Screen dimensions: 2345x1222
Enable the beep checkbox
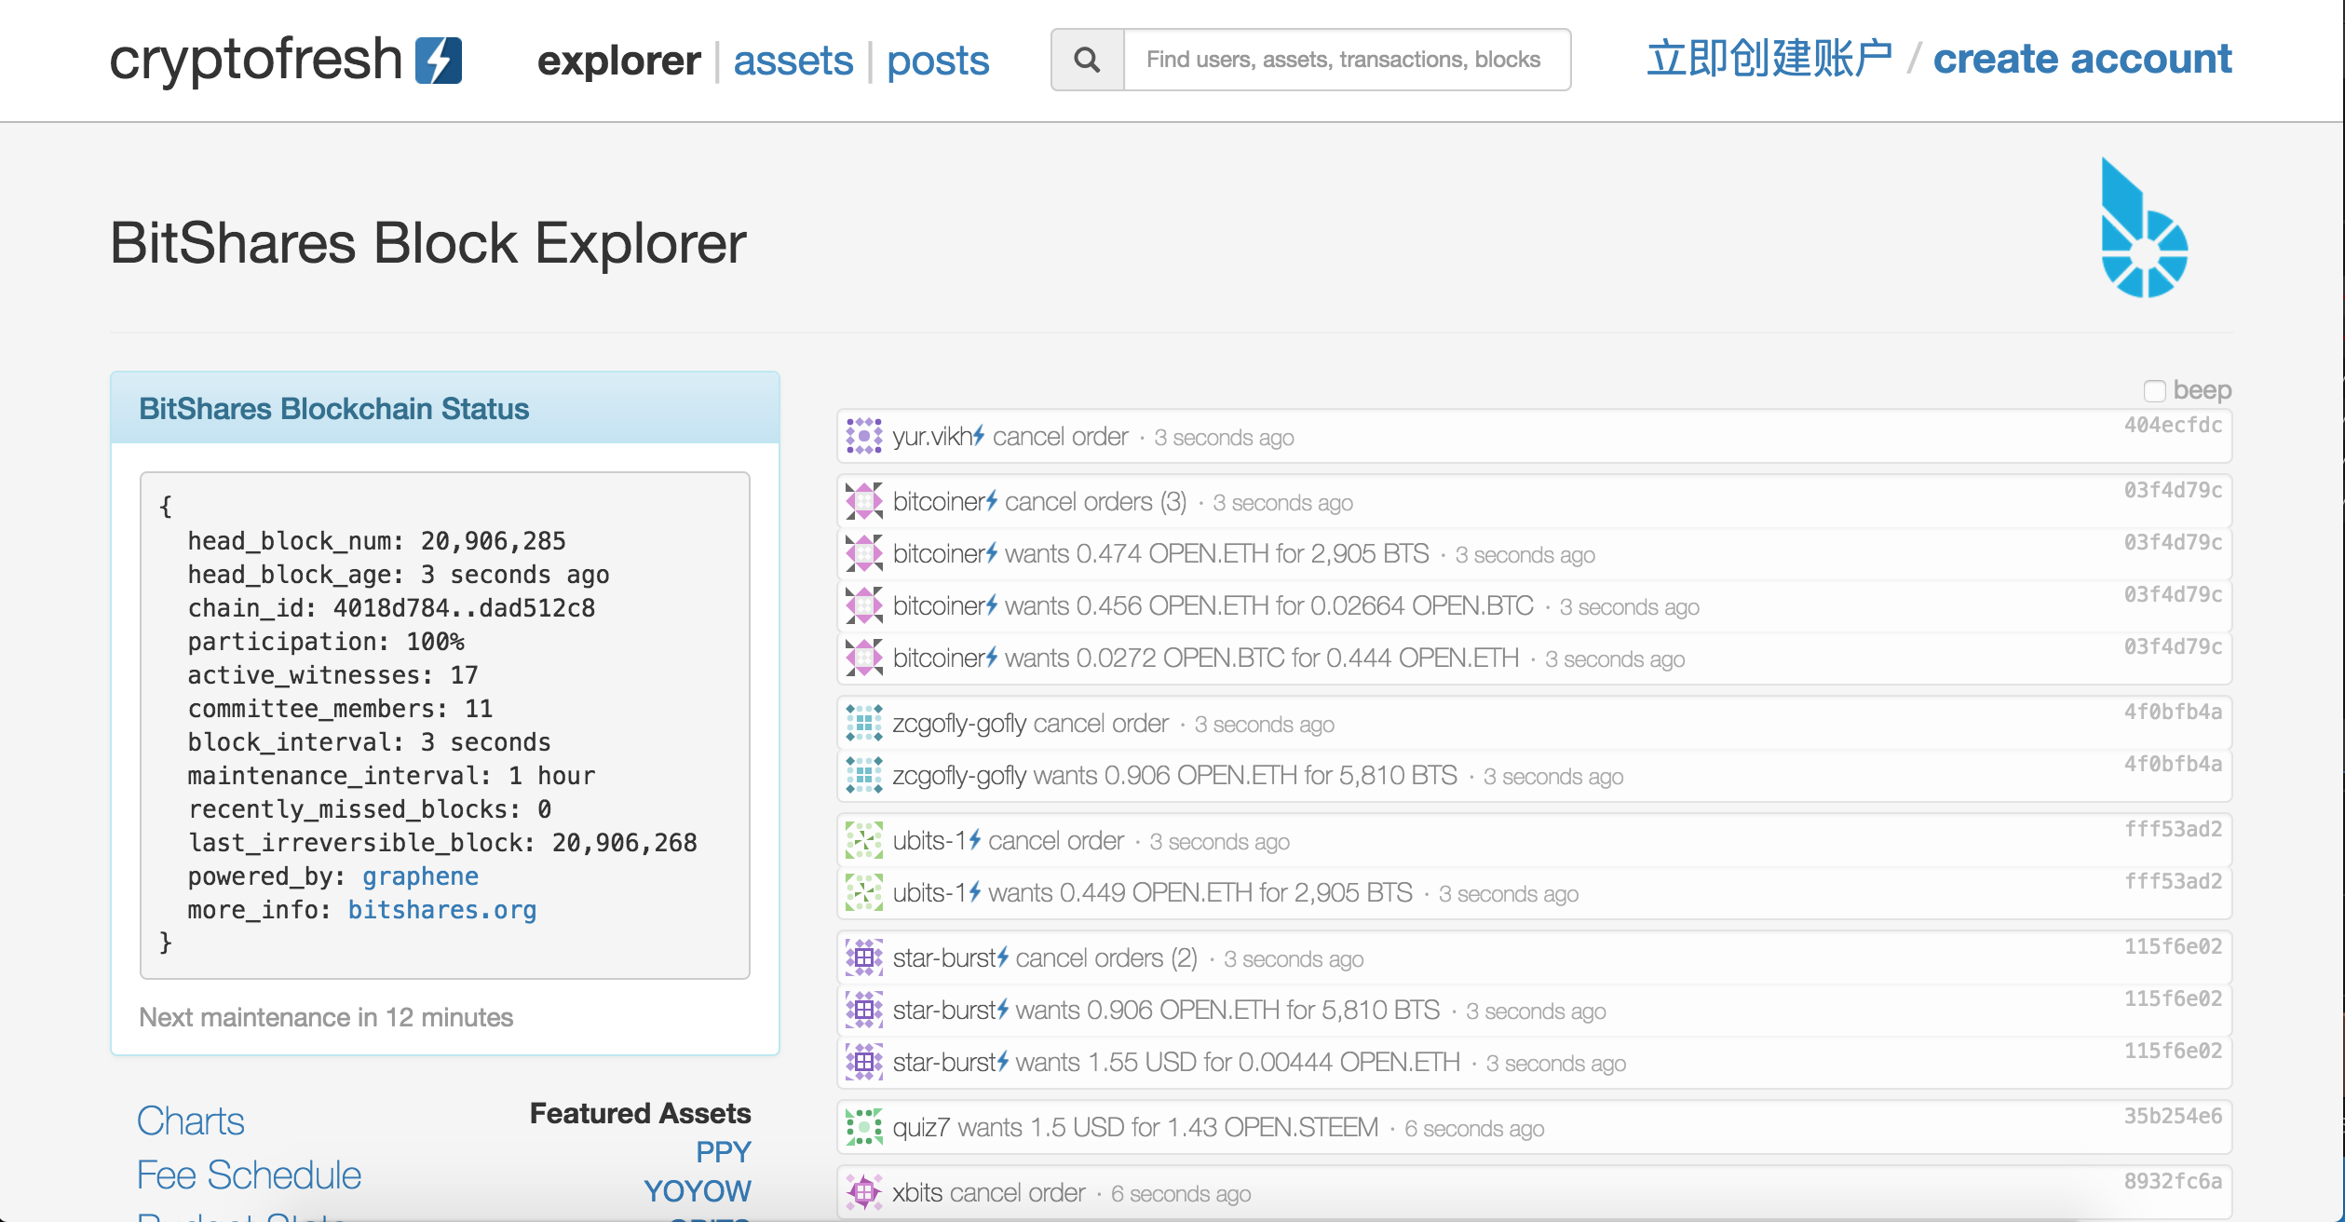coord(2154,390)
